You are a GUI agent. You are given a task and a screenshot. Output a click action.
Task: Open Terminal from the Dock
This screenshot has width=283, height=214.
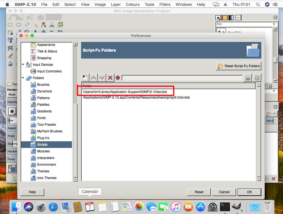[x=225, y=207]
